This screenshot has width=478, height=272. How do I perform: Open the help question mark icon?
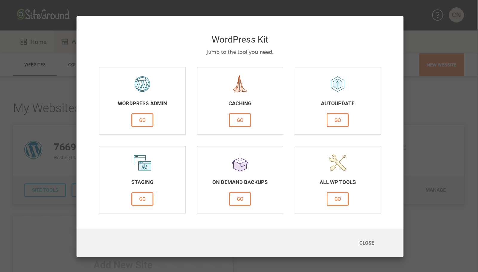(437, 15)
